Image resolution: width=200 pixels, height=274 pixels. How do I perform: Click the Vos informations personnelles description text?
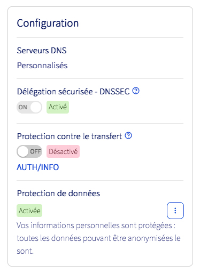[98, 238]
